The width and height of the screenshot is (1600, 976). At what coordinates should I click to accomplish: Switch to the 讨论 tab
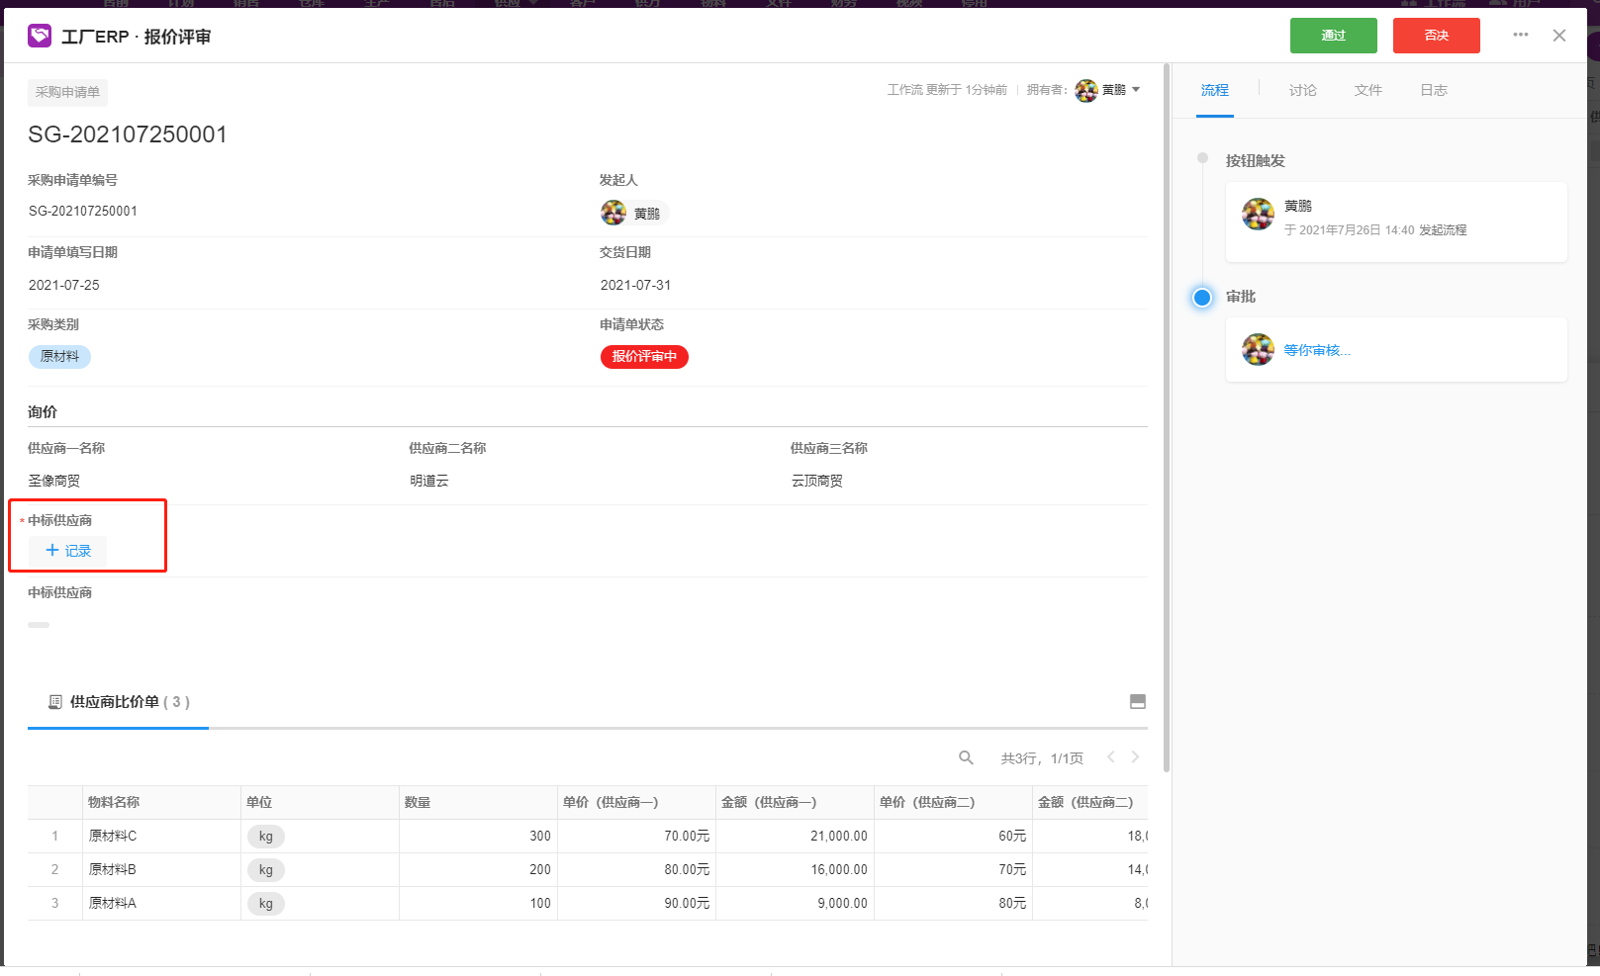[1302, 90]
